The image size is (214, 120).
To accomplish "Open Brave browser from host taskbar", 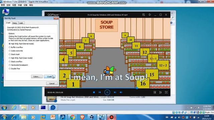I will [82, 117].
